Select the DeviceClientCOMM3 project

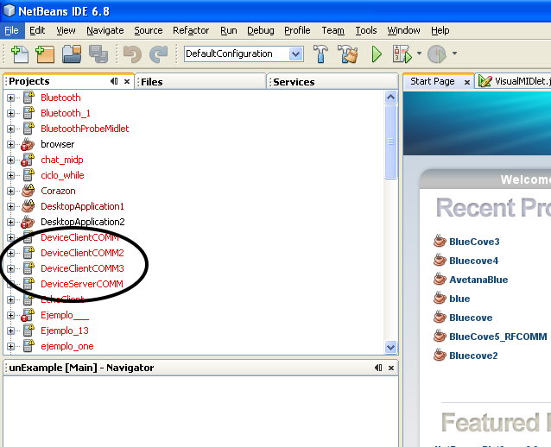[x=82, y=268]
